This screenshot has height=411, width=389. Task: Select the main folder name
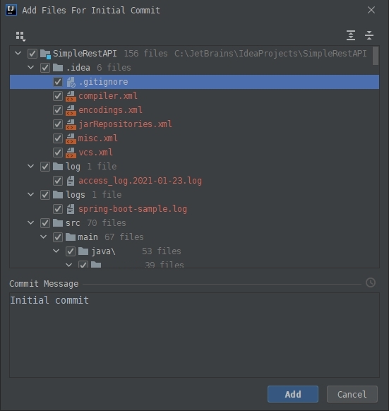(x=88, y=237)
